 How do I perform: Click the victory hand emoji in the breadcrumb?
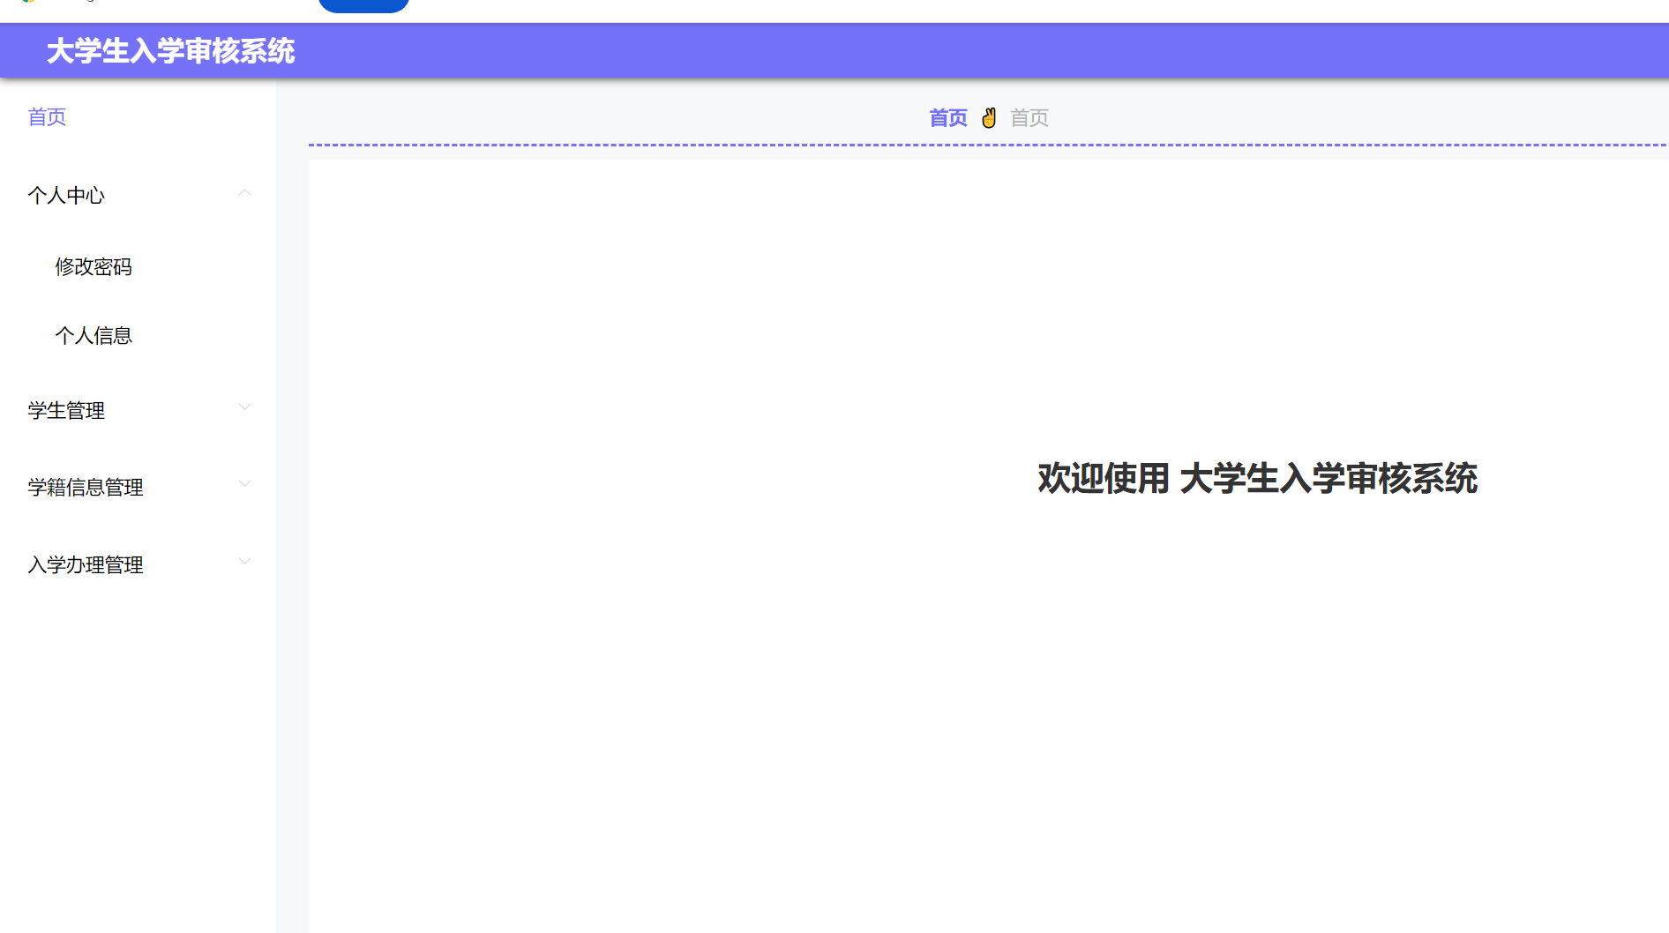988,117
